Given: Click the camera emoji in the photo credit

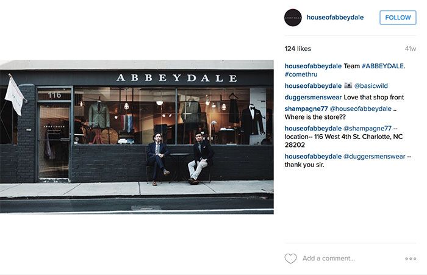Looking at the screenshot, I should click(x=348, y=85).
